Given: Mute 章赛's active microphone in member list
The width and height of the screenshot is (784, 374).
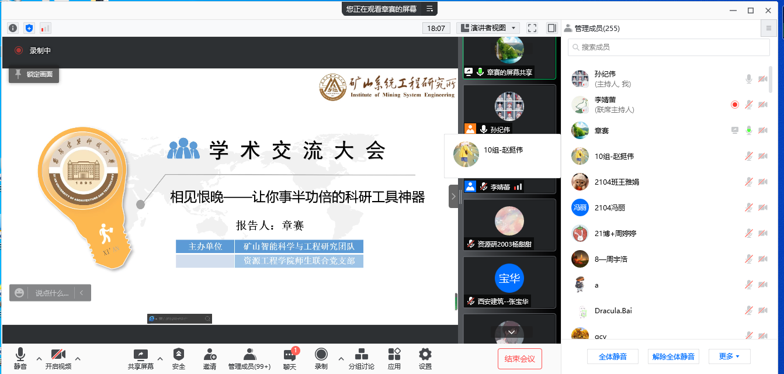Looking at the screenshot, I should pos(749,130).
